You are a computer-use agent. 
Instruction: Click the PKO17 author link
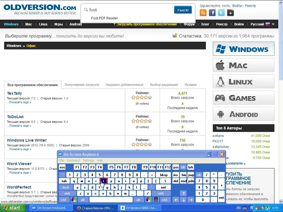point(218,141)
